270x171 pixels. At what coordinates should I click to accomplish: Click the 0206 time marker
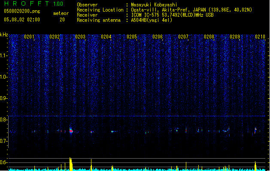(158, 37)
